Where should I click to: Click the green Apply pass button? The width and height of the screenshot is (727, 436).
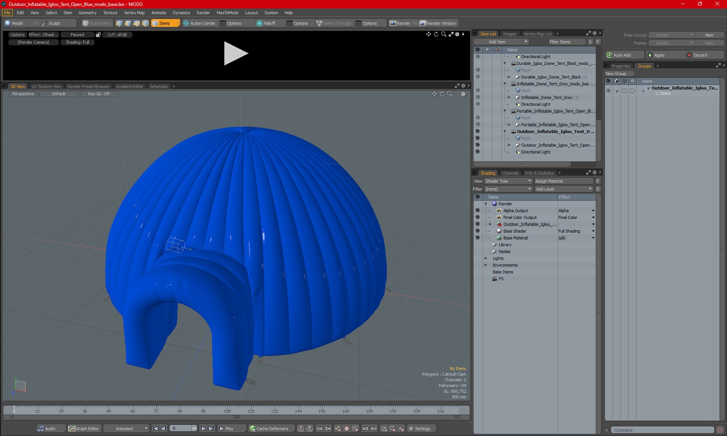(x=665, y=55)
